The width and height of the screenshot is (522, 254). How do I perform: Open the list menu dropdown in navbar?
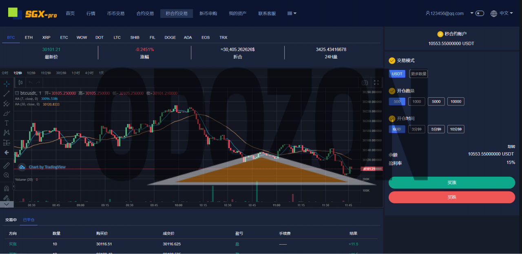pyautogui.click(x=292, y=13)
